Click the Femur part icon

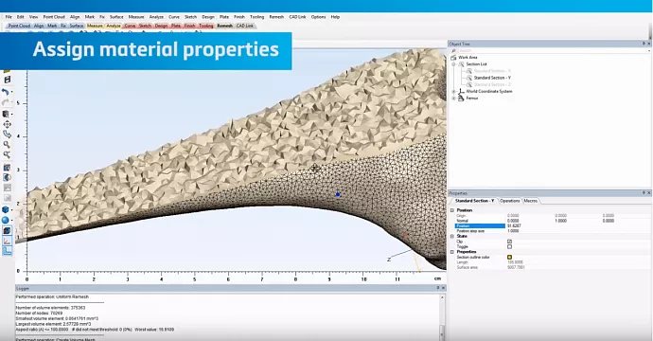click(x=461, y=98)
